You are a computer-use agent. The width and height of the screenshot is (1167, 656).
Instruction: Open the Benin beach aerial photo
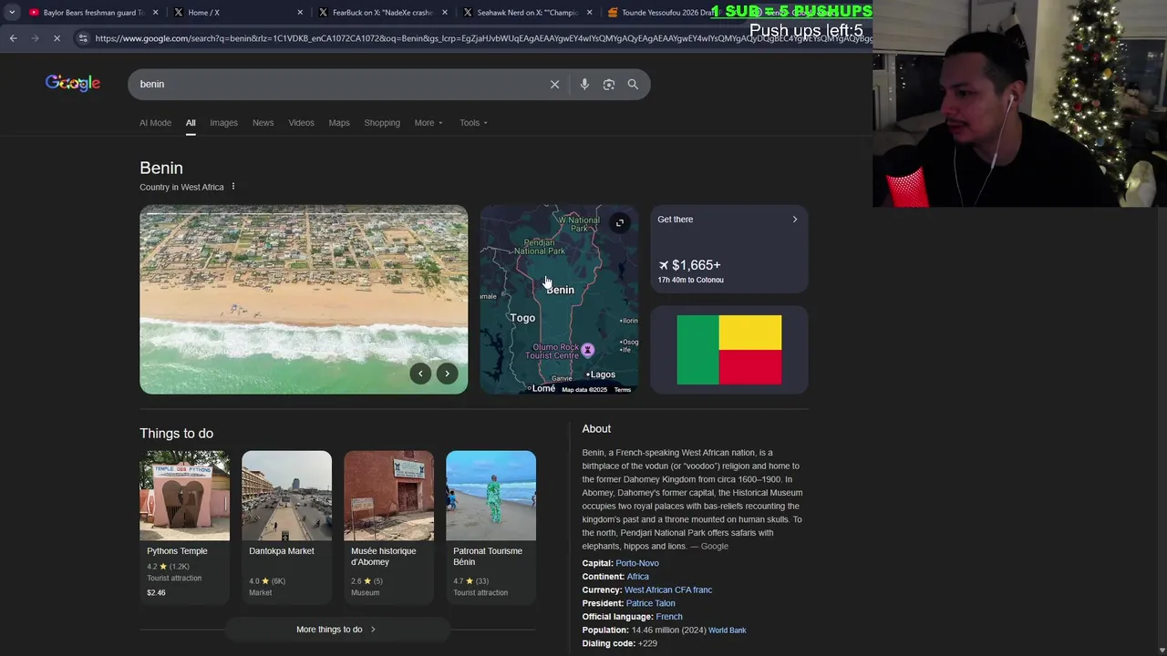pos(304,299)
